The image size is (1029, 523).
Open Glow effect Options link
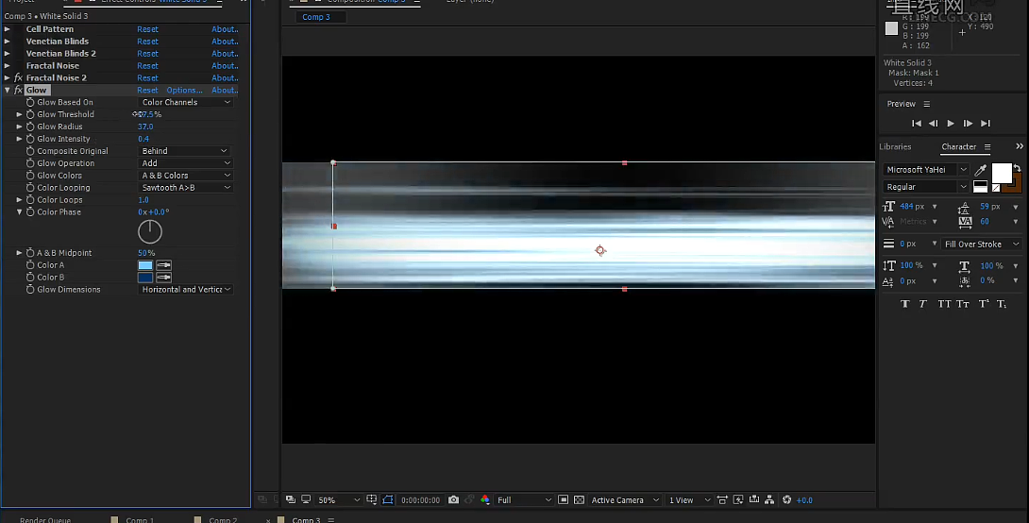coord(184,91)
